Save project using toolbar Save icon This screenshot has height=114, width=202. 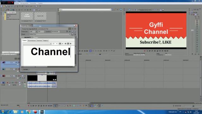click(x=6, y=6)
